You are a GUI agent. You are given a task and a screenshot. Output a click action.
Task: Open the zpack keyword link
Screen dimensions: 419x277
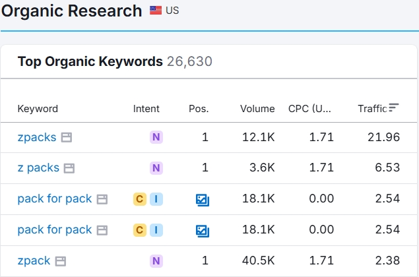coord(34,261)
